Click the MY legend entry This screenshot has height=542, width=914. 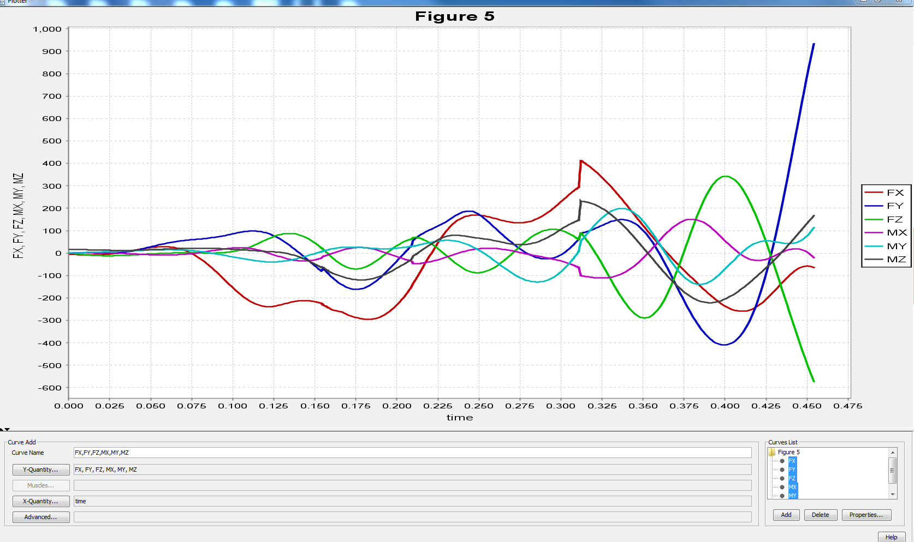click(886, 246)
